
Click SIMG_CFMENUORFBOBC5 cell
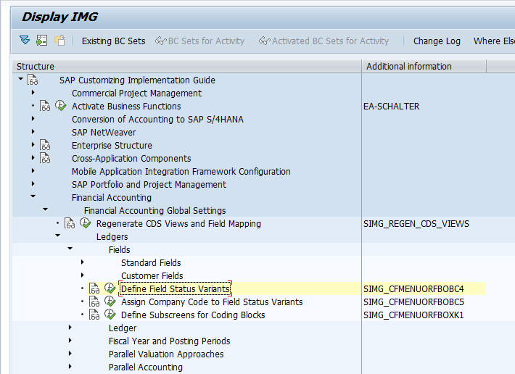tap(413, 302)
